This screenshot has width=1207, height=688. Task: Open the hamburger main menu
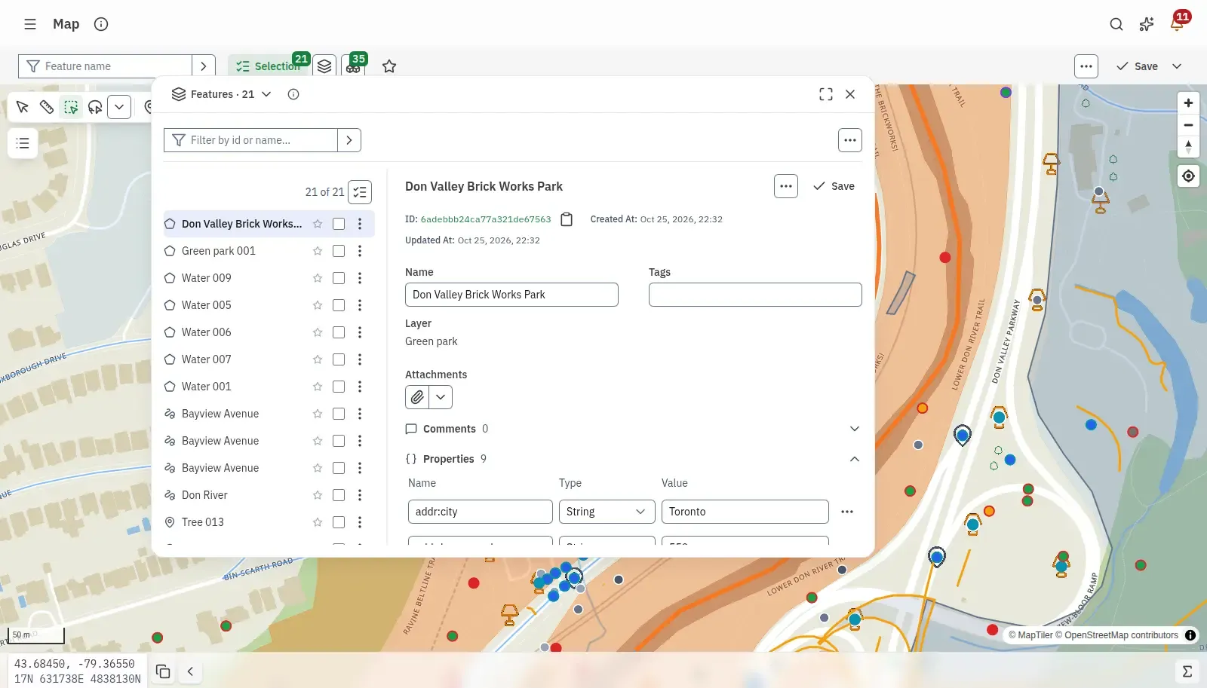coord(30,24)
